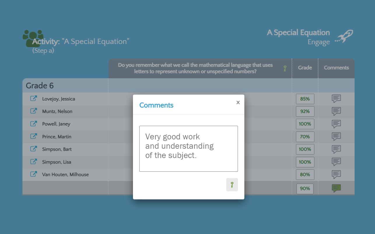Image resolution: width=375 pixels, height=234 pixels.
Task: Select the 90% class average grade box
Action: click(x=305, y=189)
